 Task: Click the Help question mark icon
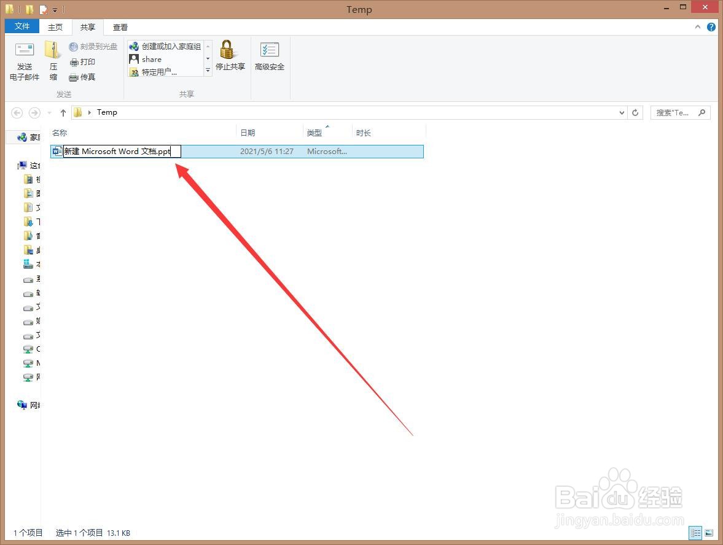(711, 27)
